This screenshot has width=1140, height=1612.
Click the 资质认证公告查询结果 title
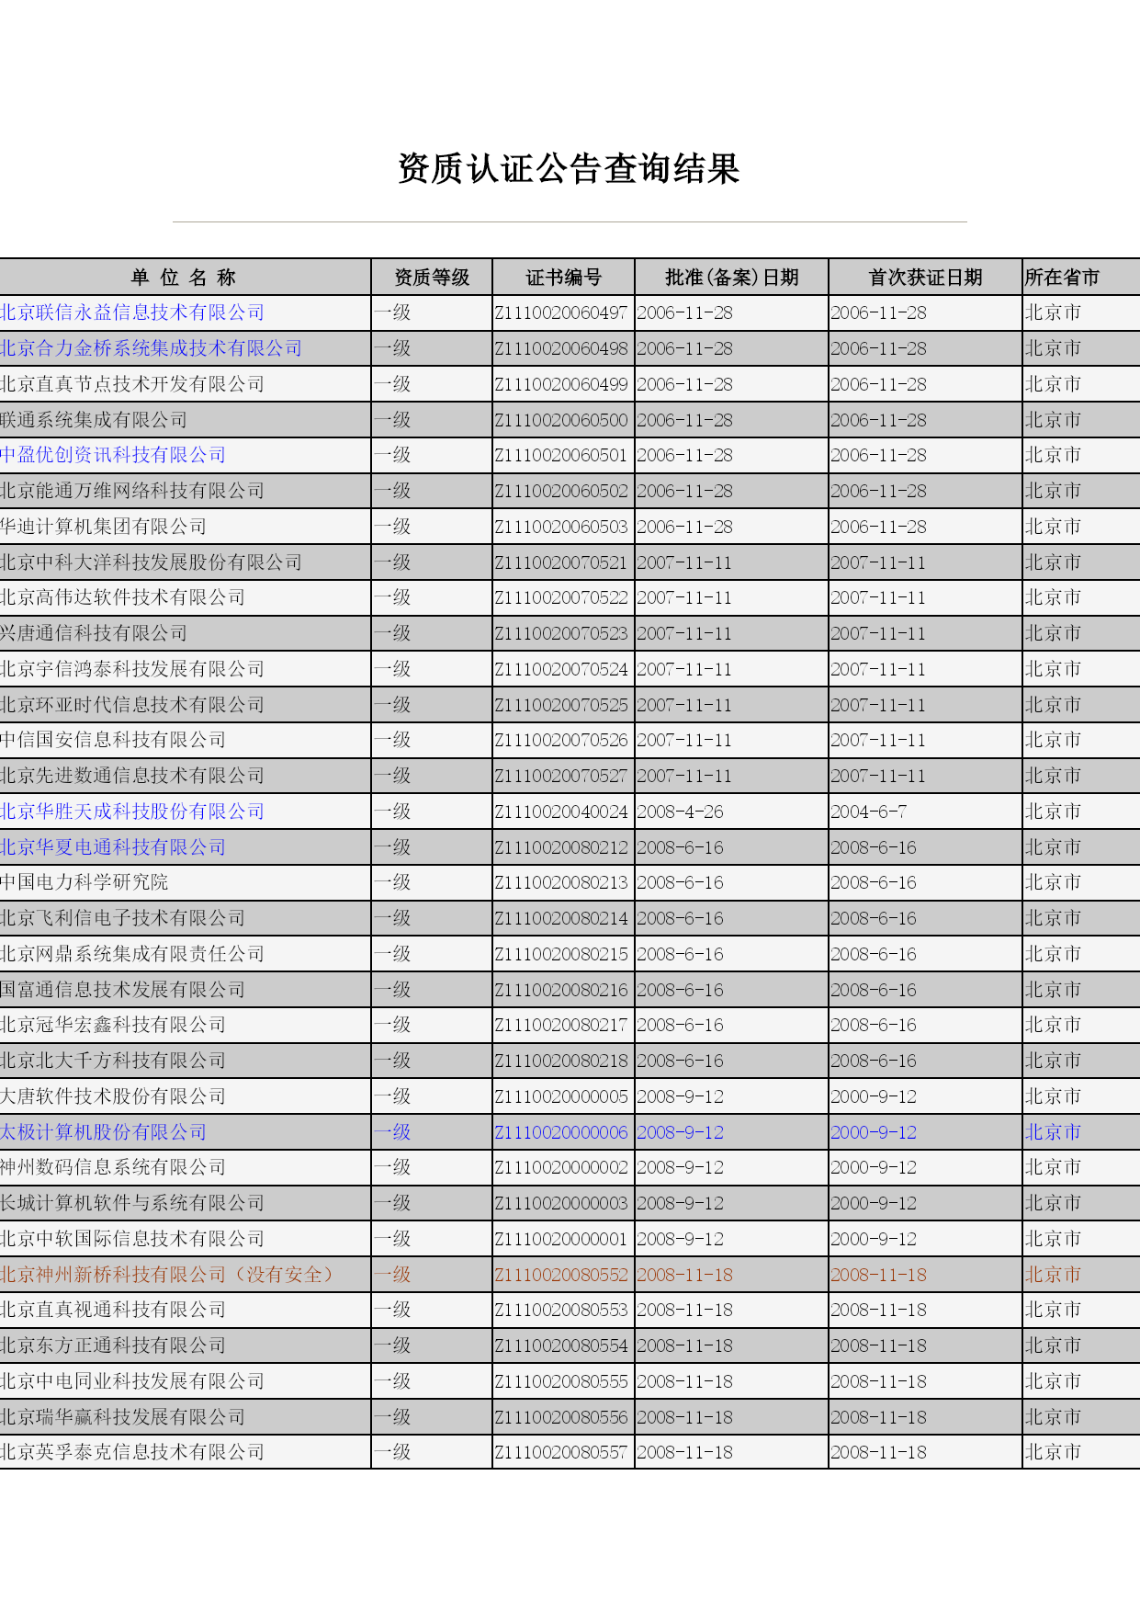[569, 169]
